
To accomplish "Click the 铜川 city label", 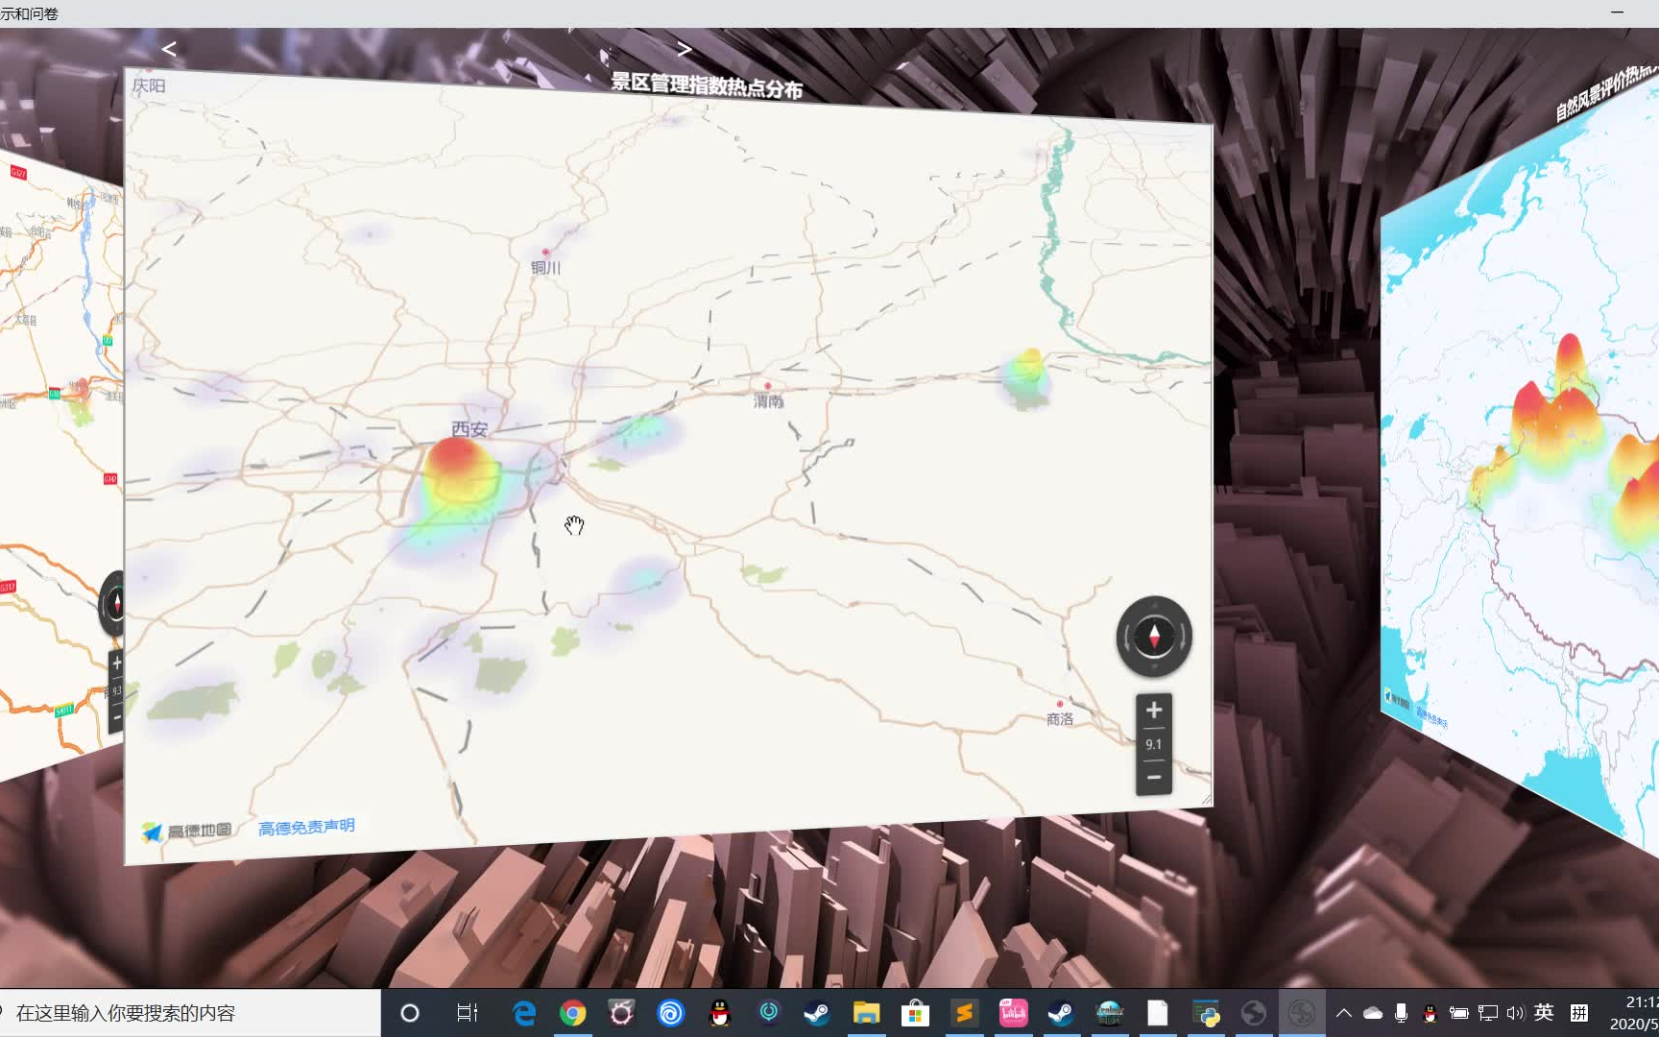I will click(x=545, y=267).
